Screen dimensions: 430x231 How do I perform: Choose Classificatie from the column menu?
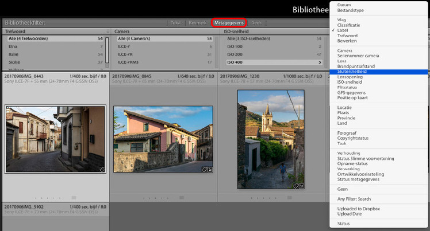(x=348, y=25)
